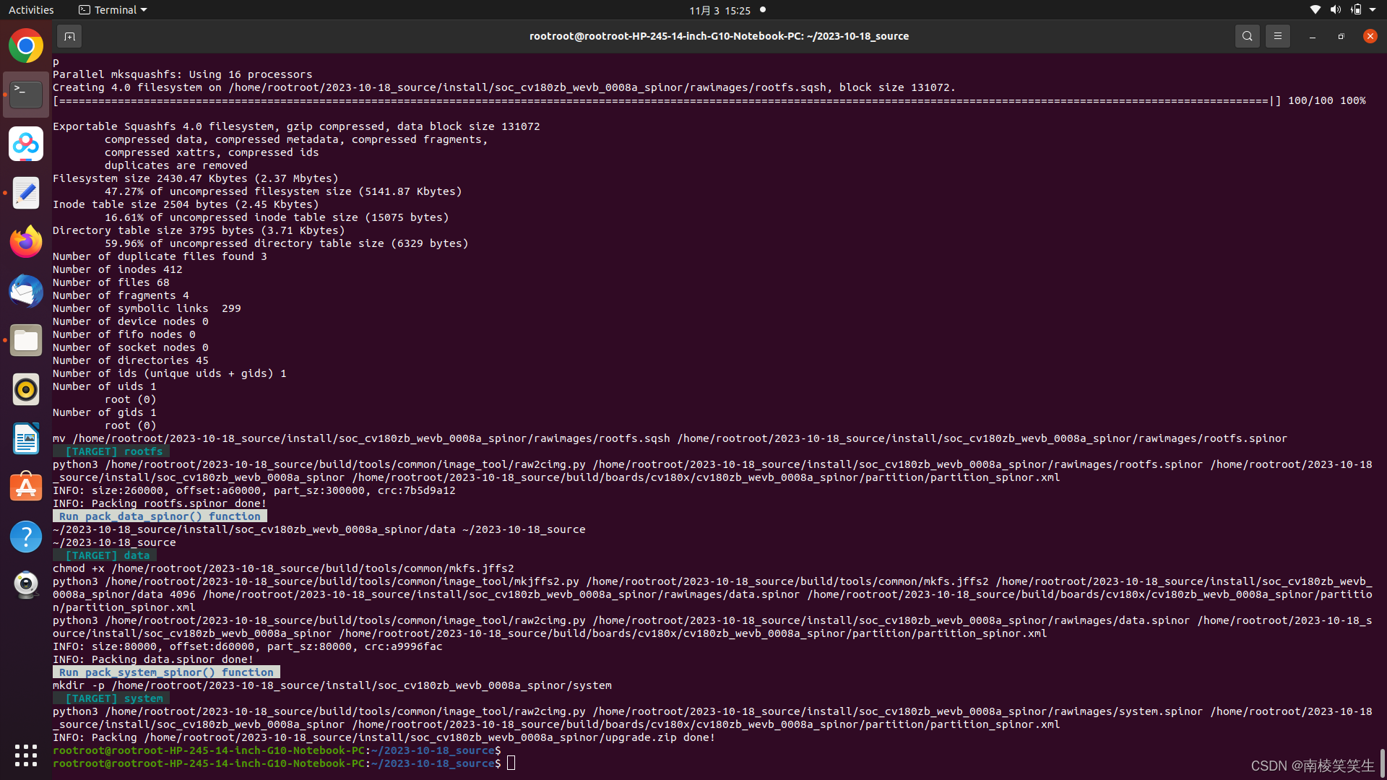1387x780 pixels.
Task: Expand the system menu arrow
Action: click(1373, 10)
